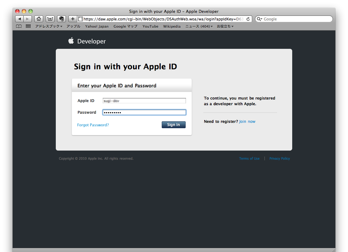
Task: Click the Evernote elephant toolbar icon
Action: coord(61,19)
